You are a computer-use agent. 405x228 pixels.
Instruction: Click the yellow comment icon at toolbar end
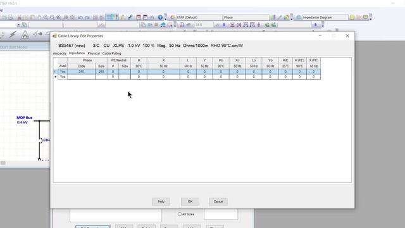[x=365, y=17]
